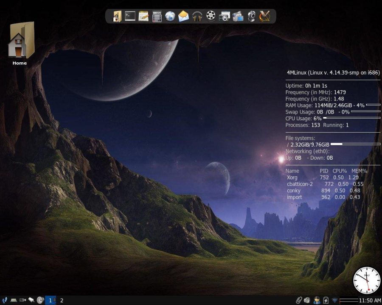Click the paperclip icon in the system tray
This screenshot has height=305, width=382.
click(299, 300)
